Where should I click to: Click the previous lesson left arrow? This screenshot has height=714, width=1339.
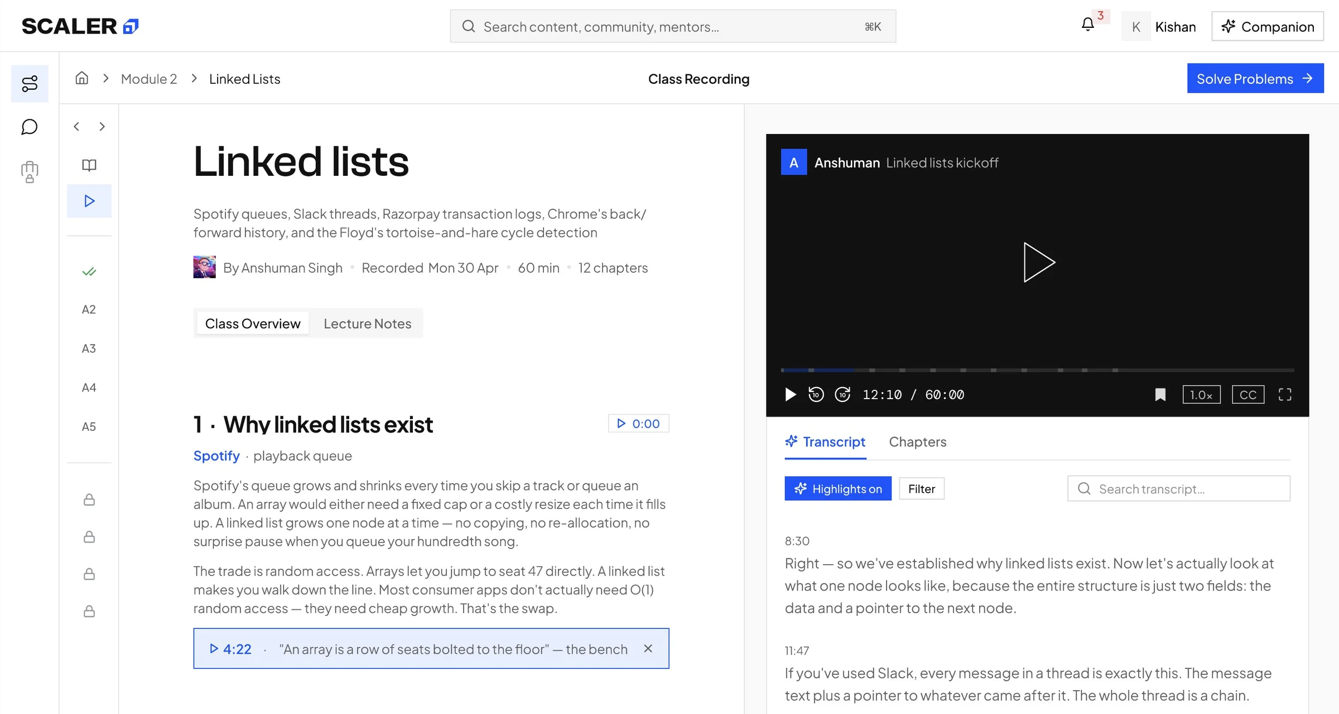pyautogui.click(x=76, y=127)
